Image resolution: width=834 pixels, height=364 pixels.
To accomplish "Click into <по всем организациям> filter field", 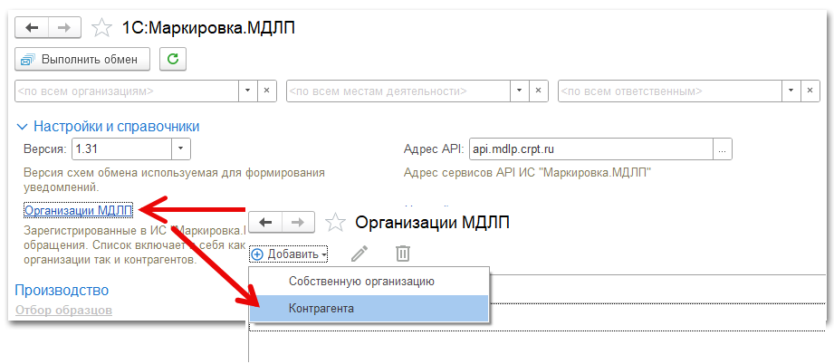I will (127, 91).
